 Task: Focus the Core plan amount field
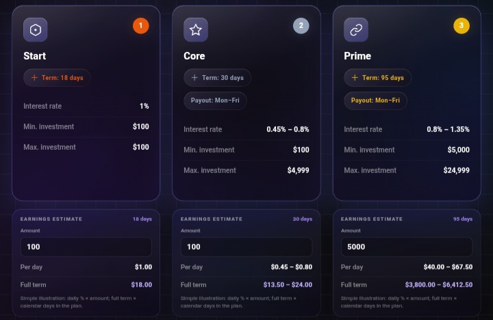coord(246,247)
